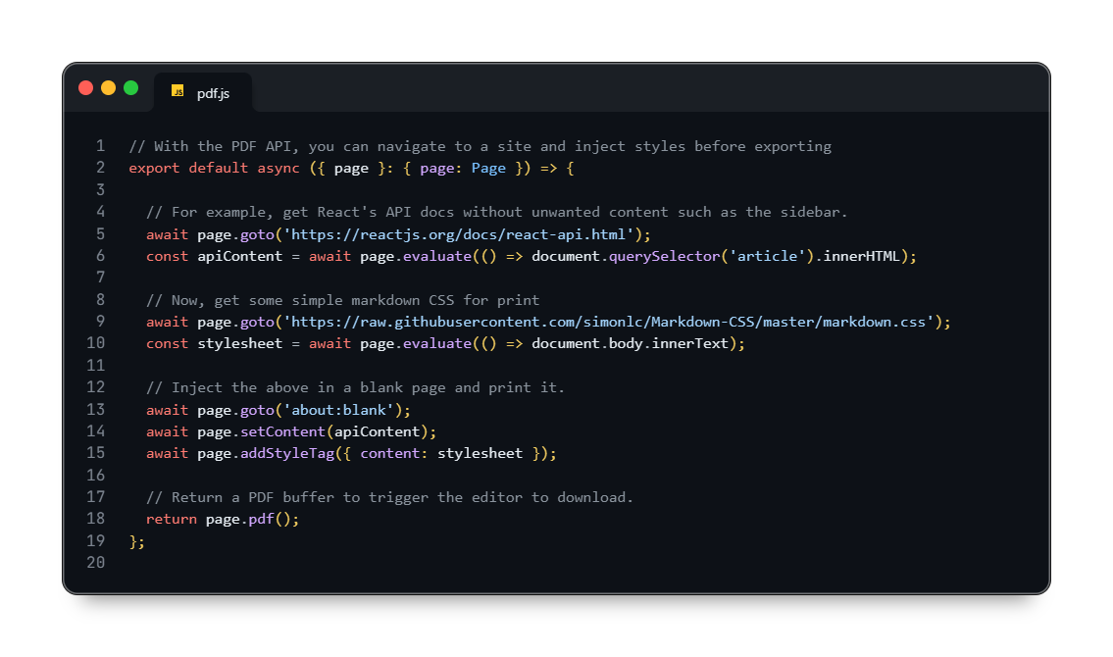The width and height of the screenshot is (1113, 657).
Task: Click the comment about injecting styles on line 1
Action: 479,146
